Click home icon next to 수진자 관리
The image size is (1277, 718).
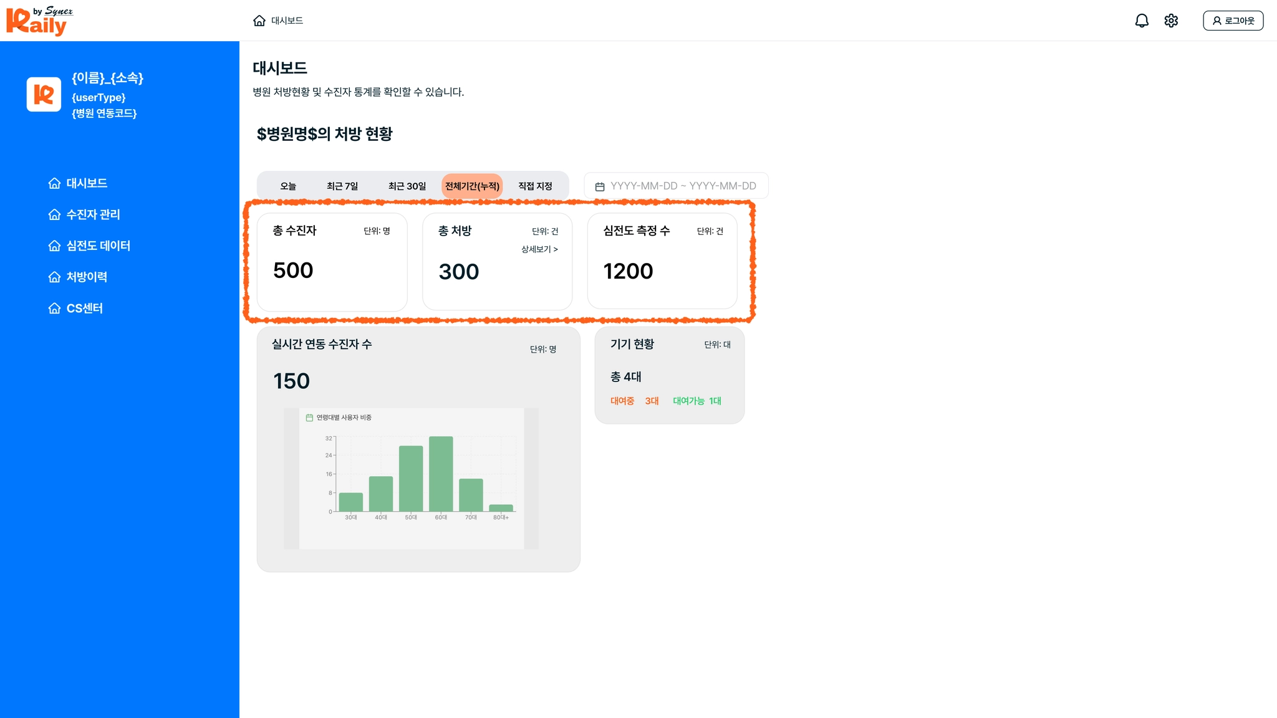54,214
